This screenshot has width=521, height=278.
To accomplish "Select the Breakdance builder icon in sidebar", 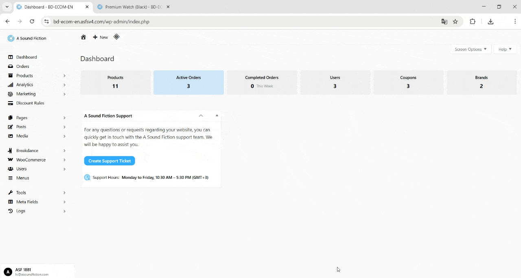I will tap(11, 150).
